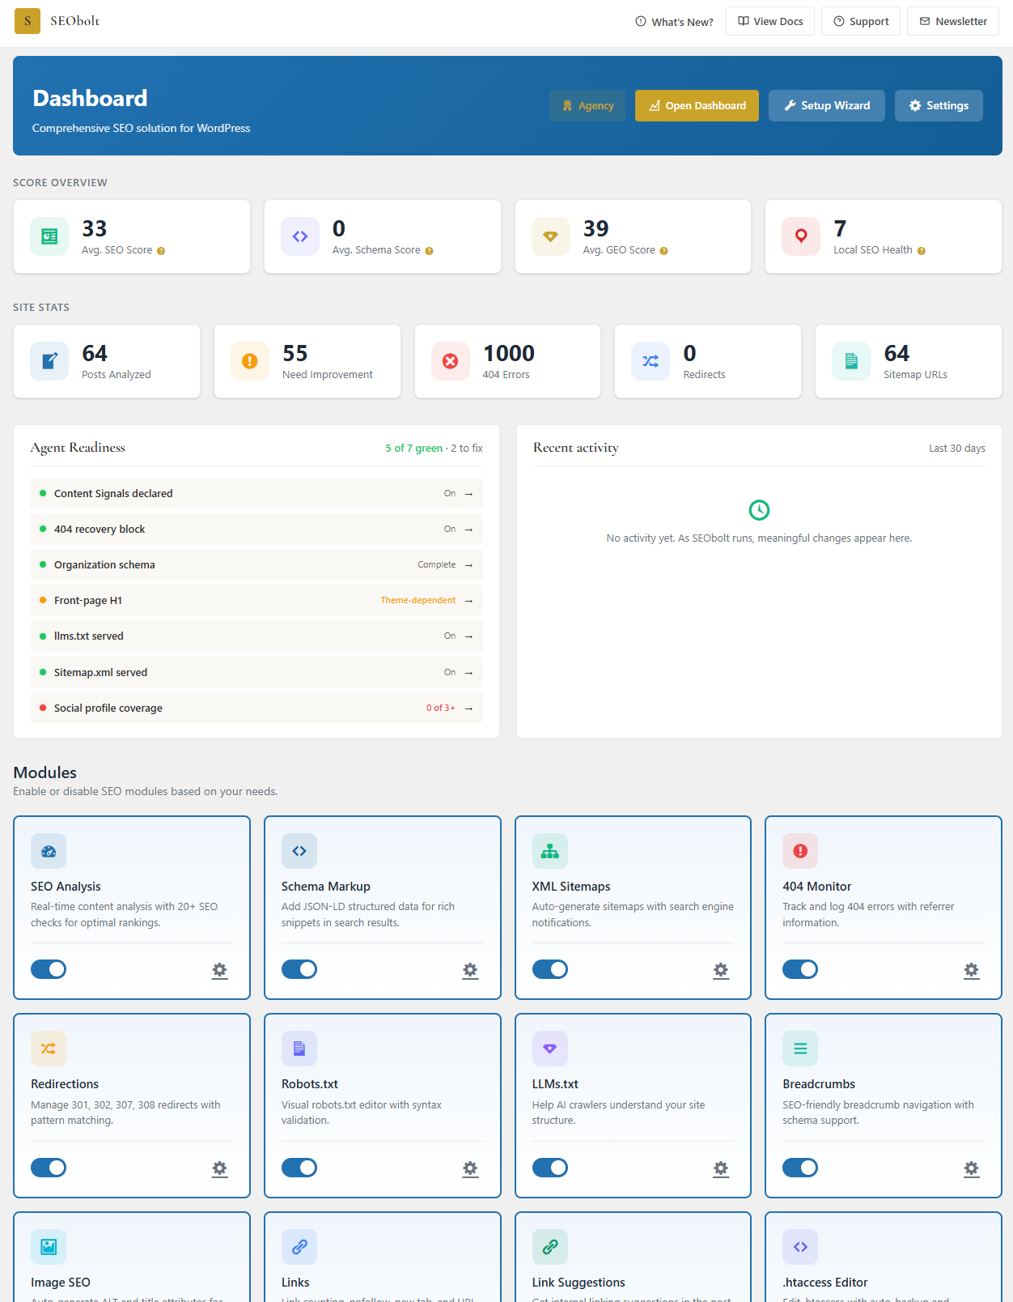The image size is (1013, 1302).
Task: Click the Avg. GEO Score help icon
Action: click(x=663, y=251)
